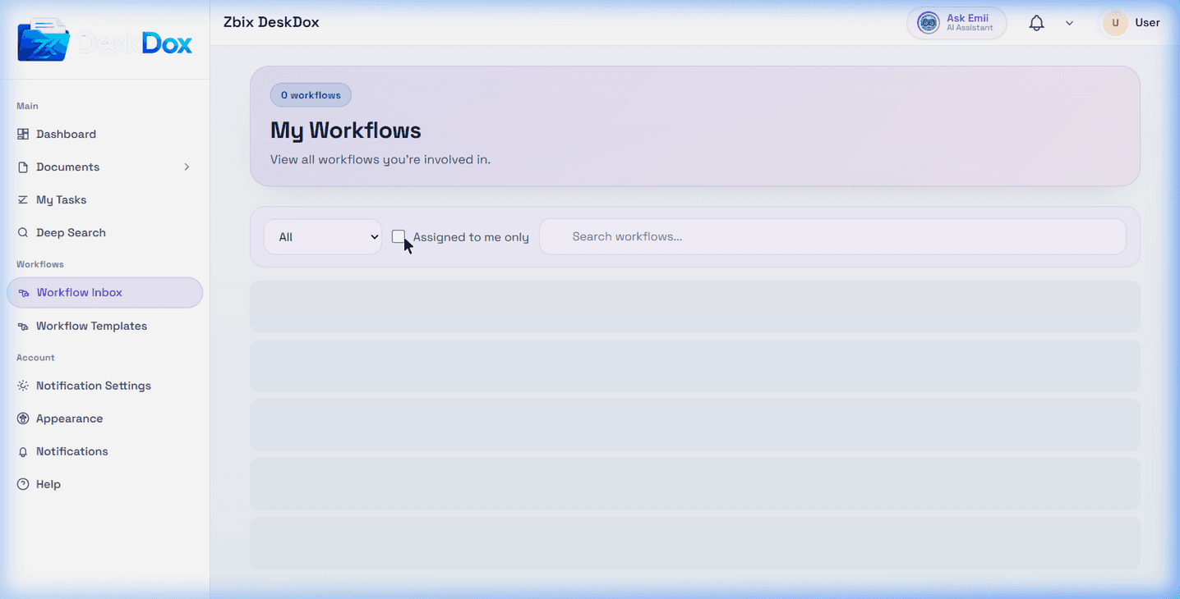This screenshot has width=1180, height=599.
Task: Click the Workflow Templates icon
Action: 23,326
